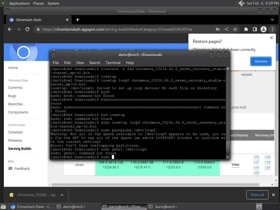Open Branches in Dash sidebar
This screenshot has width=280, height=210.
tap(16, 104)
